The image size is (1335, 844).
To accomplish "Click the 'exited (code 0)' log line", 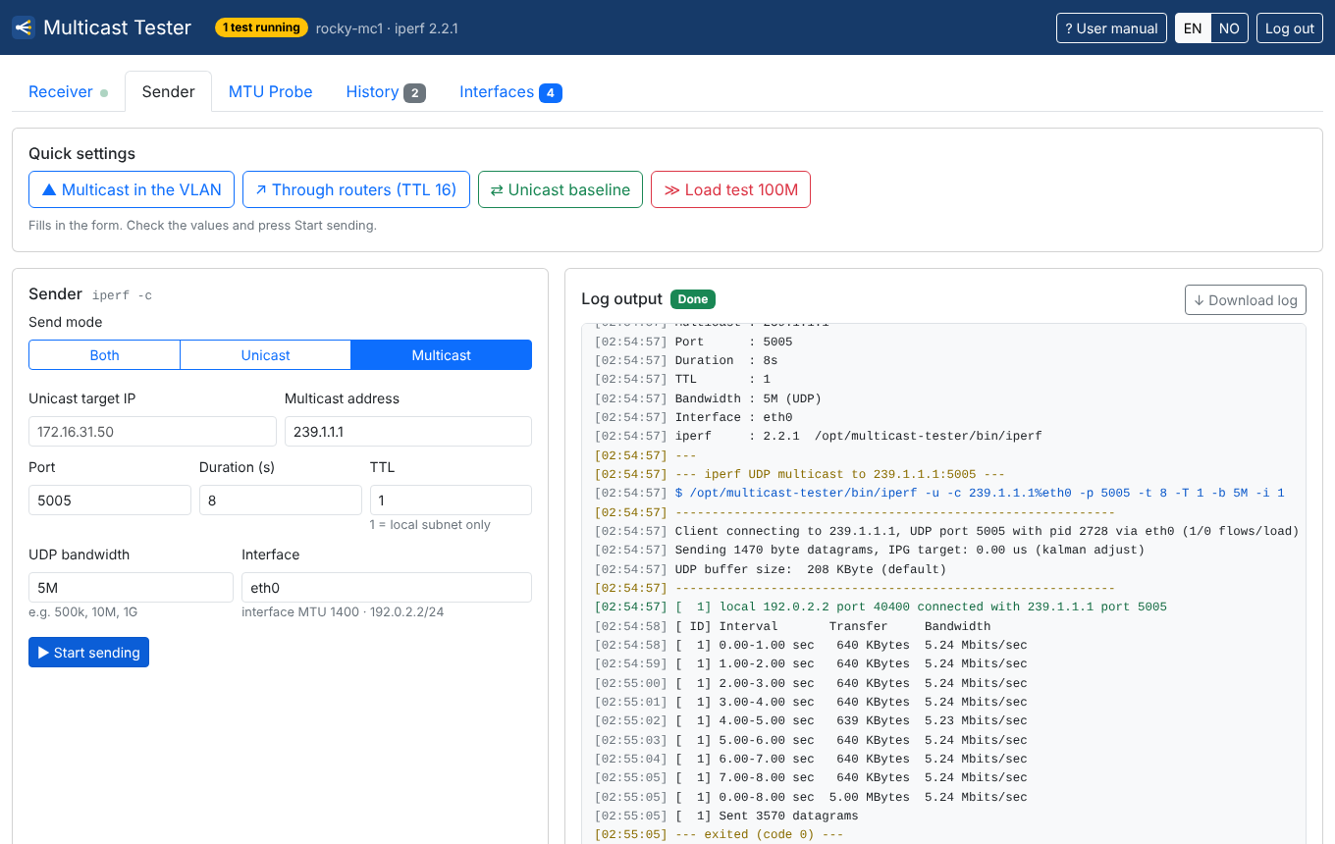I will coord(719,835).
